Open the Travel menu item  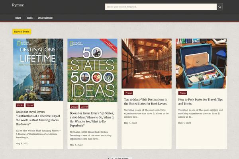tap(18, 18)
